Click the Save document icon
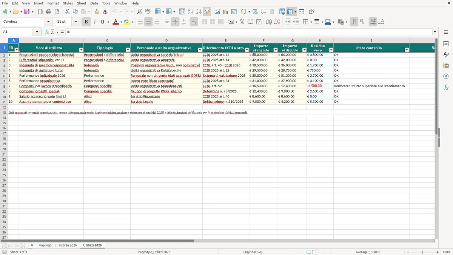This screenshot has height=255, width=453. point(27,12)
